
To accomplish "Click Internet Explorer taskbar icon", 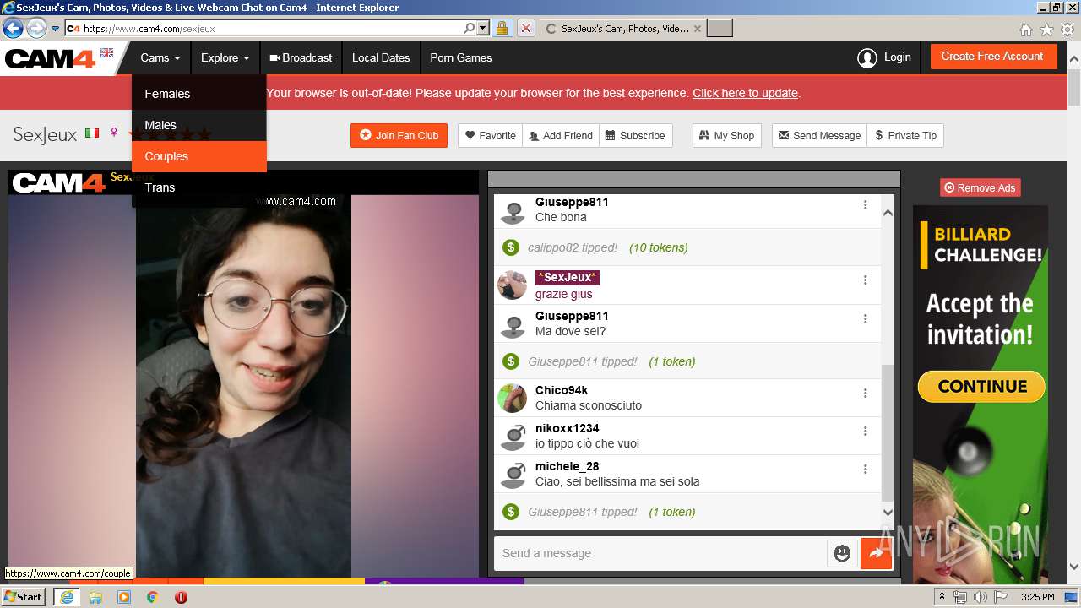I will coord(66,597).
